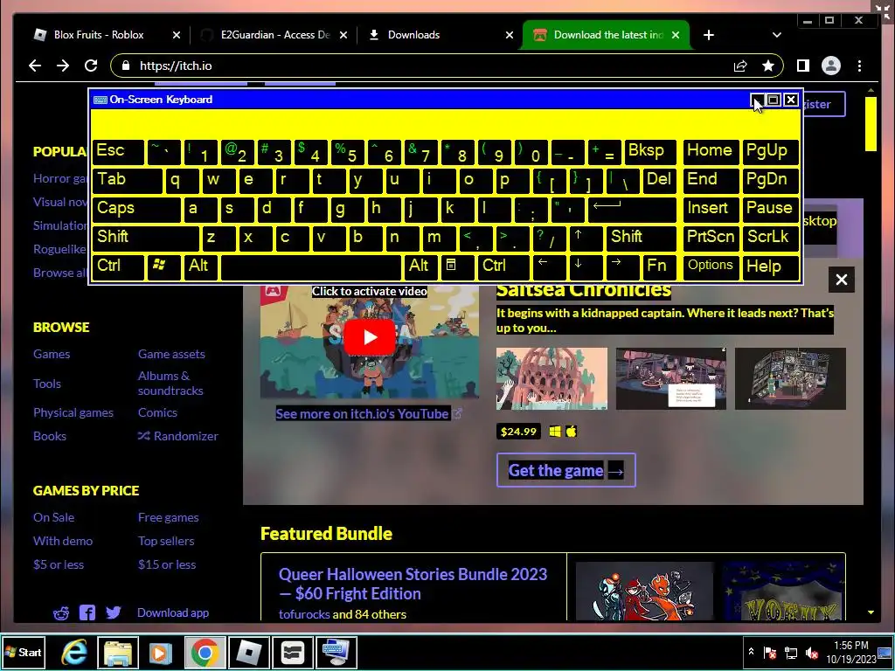Click the share icon in address bar
Image resolution: width=895 pixels, height=671 pixels.
[740, 66]
